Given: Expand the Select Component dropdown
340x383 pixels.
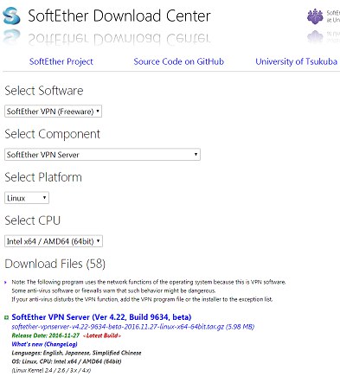Looking at the screenshot, I should click(102, 155).
